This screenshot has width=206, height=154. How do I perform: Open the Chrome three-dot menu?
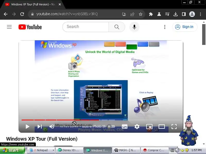pyautogui.click(x=200, y=14)
